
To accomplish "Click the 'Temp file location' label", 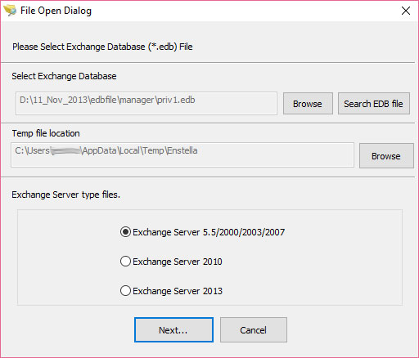I will tap(46, 133).
